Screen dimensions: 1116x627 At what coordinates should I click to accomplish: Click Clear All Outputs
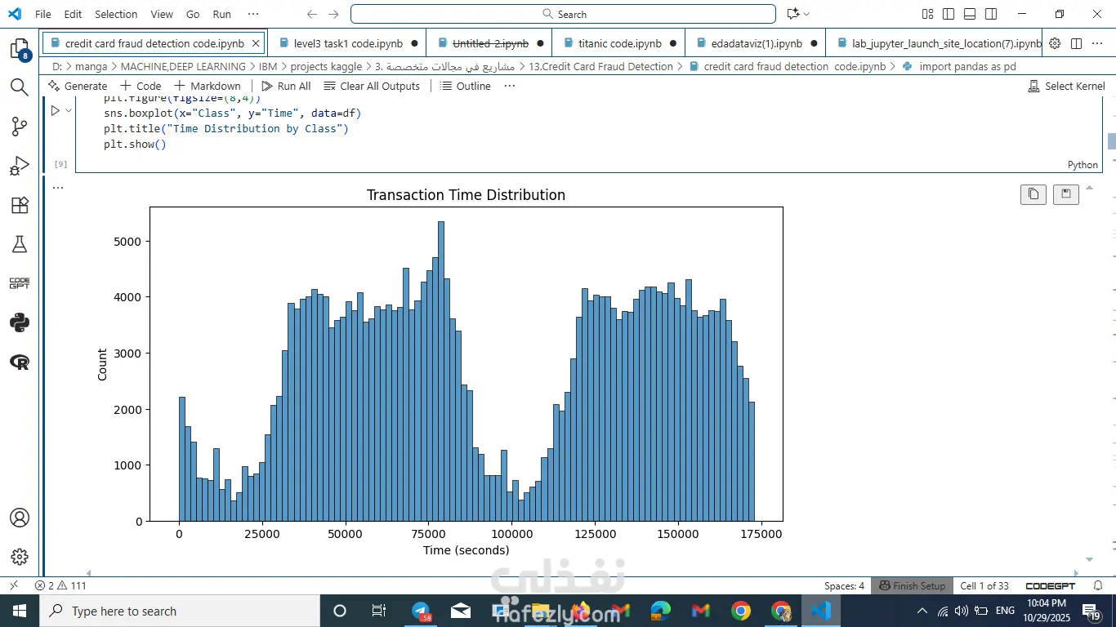pyautogui.click(x=372, y=86)
